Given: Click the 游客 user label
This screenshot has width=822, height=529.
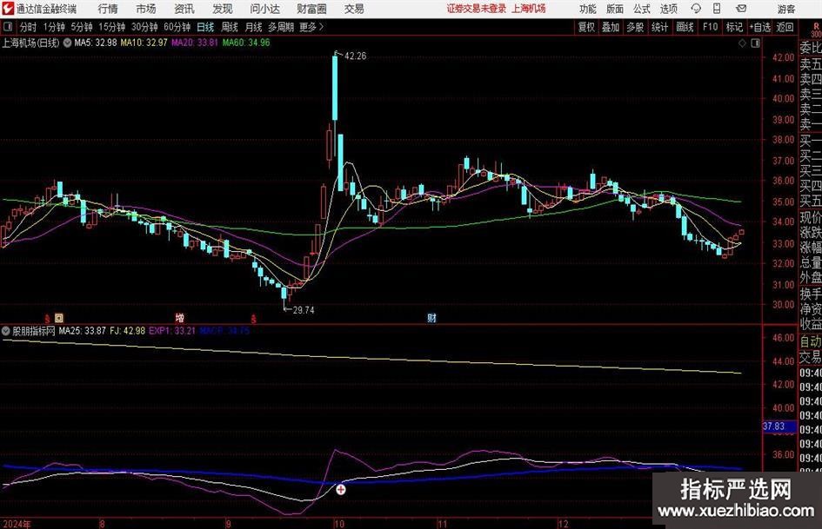Looking at the screenshot, I should coord(786,9).
